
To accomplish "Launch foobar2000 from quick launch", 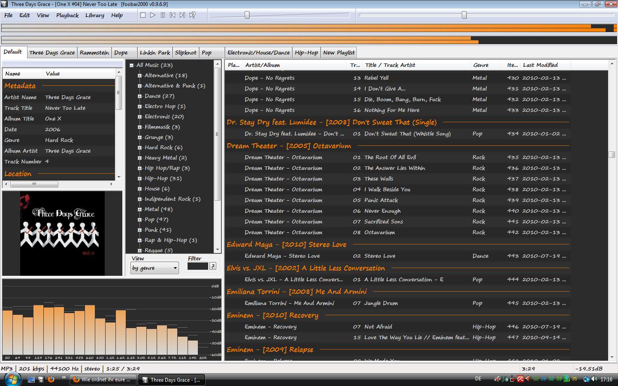I will click(41, 379).
